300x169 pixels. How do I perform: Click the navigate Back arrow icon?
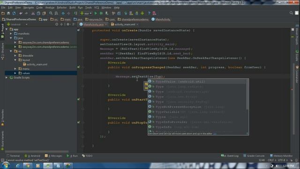[x=63, y=13]
